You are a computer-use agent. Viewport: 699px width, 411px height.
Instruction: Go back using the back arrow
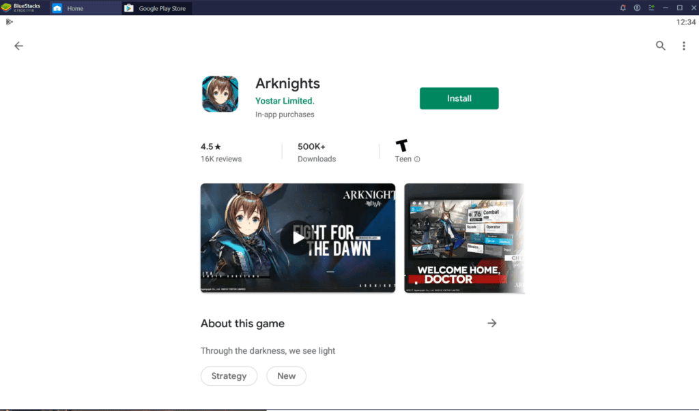click(18, 46)
